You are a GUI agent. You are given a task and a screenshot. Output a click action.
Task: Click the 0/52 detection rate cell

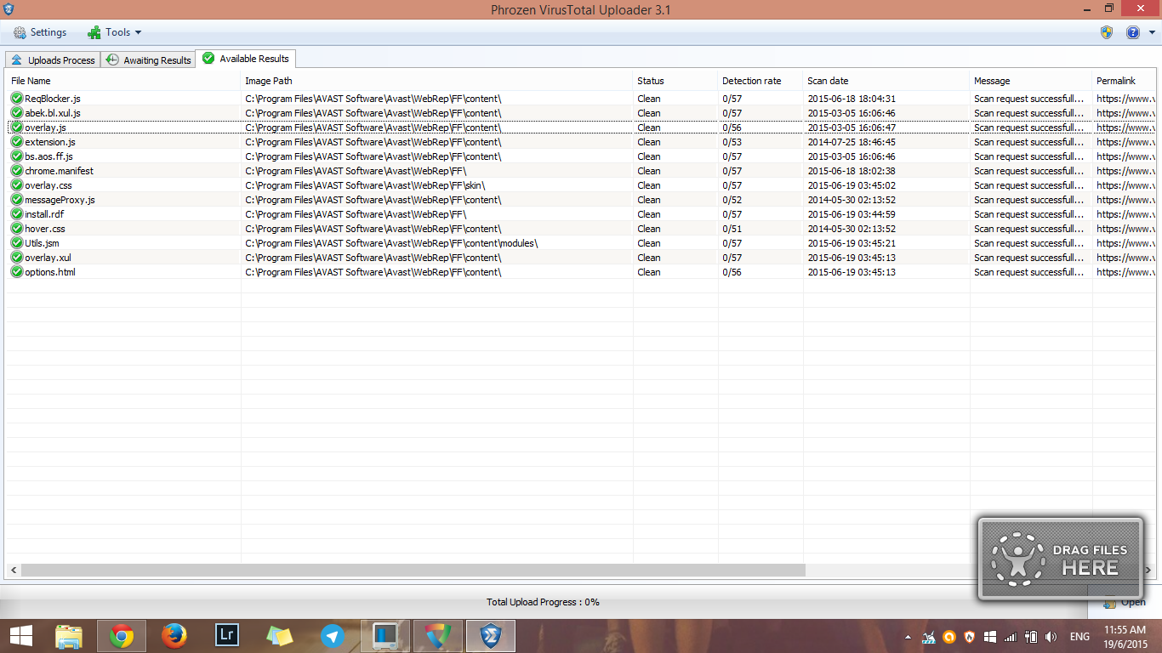(732, 200)
